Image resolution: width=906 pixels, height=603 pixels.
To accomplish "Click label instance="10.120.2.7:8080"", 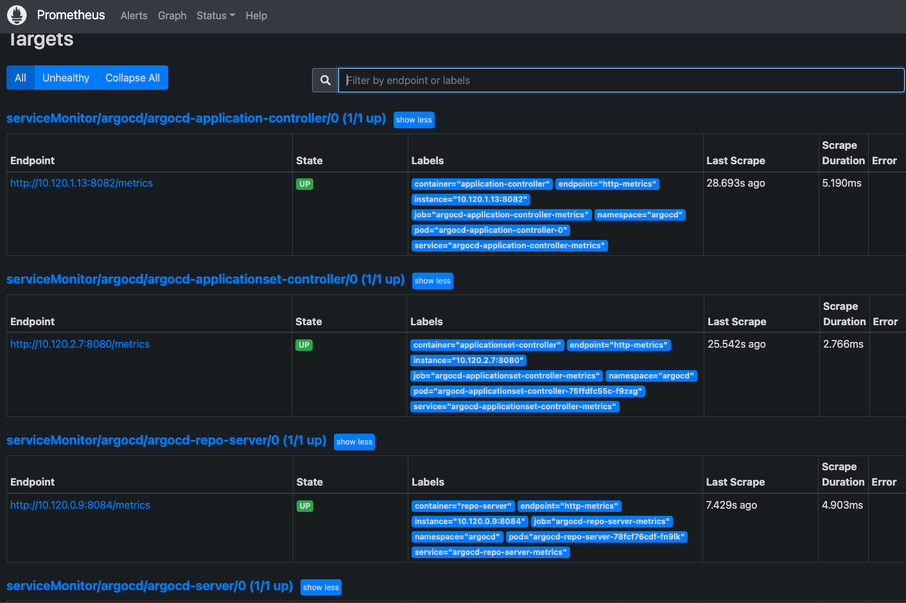I will pos(469,361).
